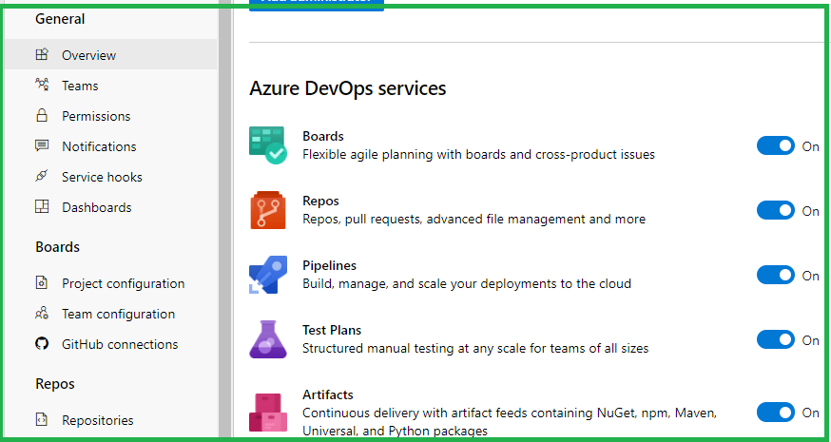
Task: Open Permissions settings
Action: pyautogui.click(x=110, y=116)
